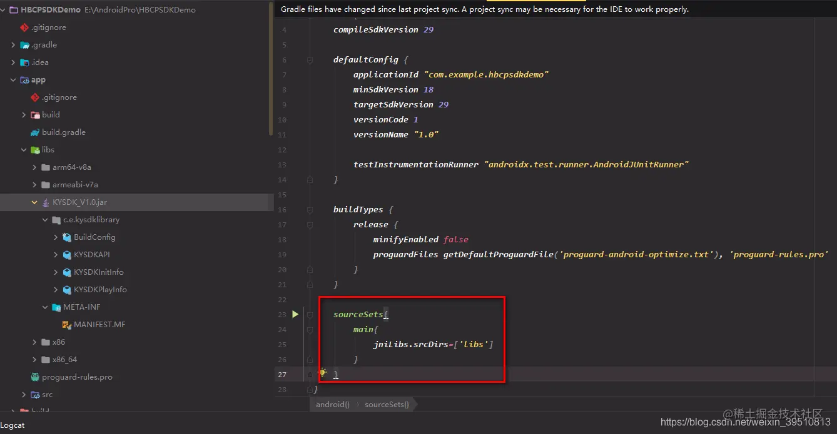Screen dimensions: 837x434
Task: Collapse the c.e.kysdklibrary package arrow
Action: tap(45, 220)
